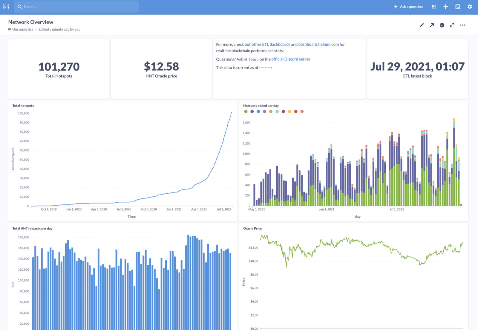This screenshot has height=330, width=478.
Task: Click 'Edited a minute ago by you' text
Action: (x=59, y=29)
